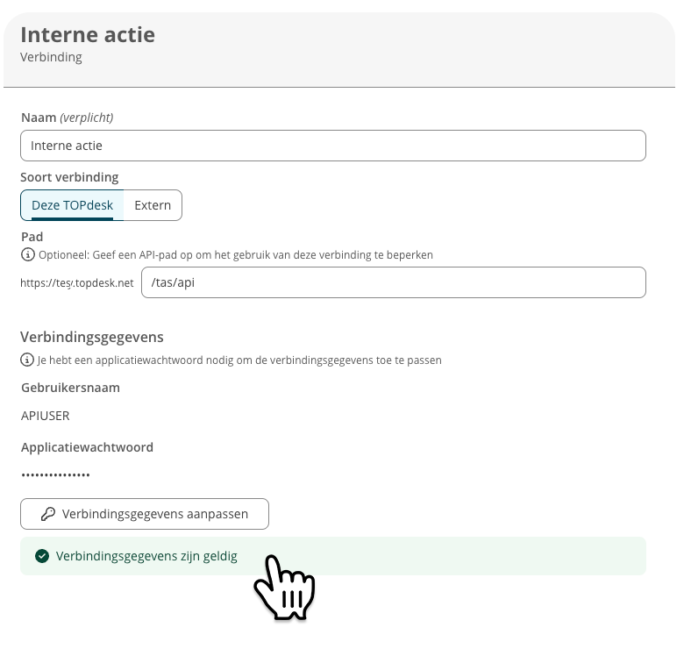Screen dimensions: 684x656
Task: Click the Verbindingsgegevens section heading
Action: point(92,337)
